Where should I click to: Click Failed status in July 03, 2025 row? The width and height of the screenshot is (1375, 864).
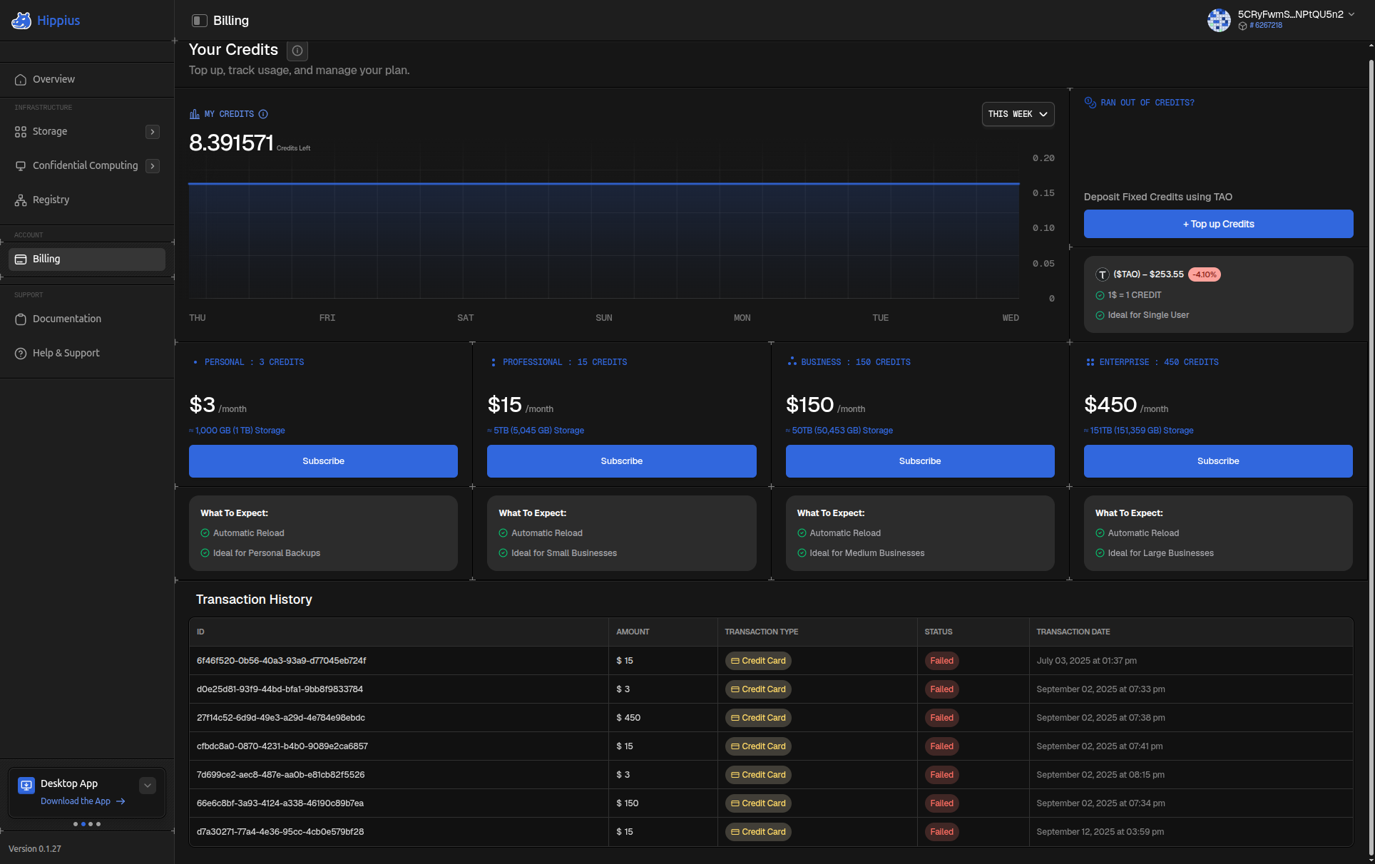[x=941, y=661]
